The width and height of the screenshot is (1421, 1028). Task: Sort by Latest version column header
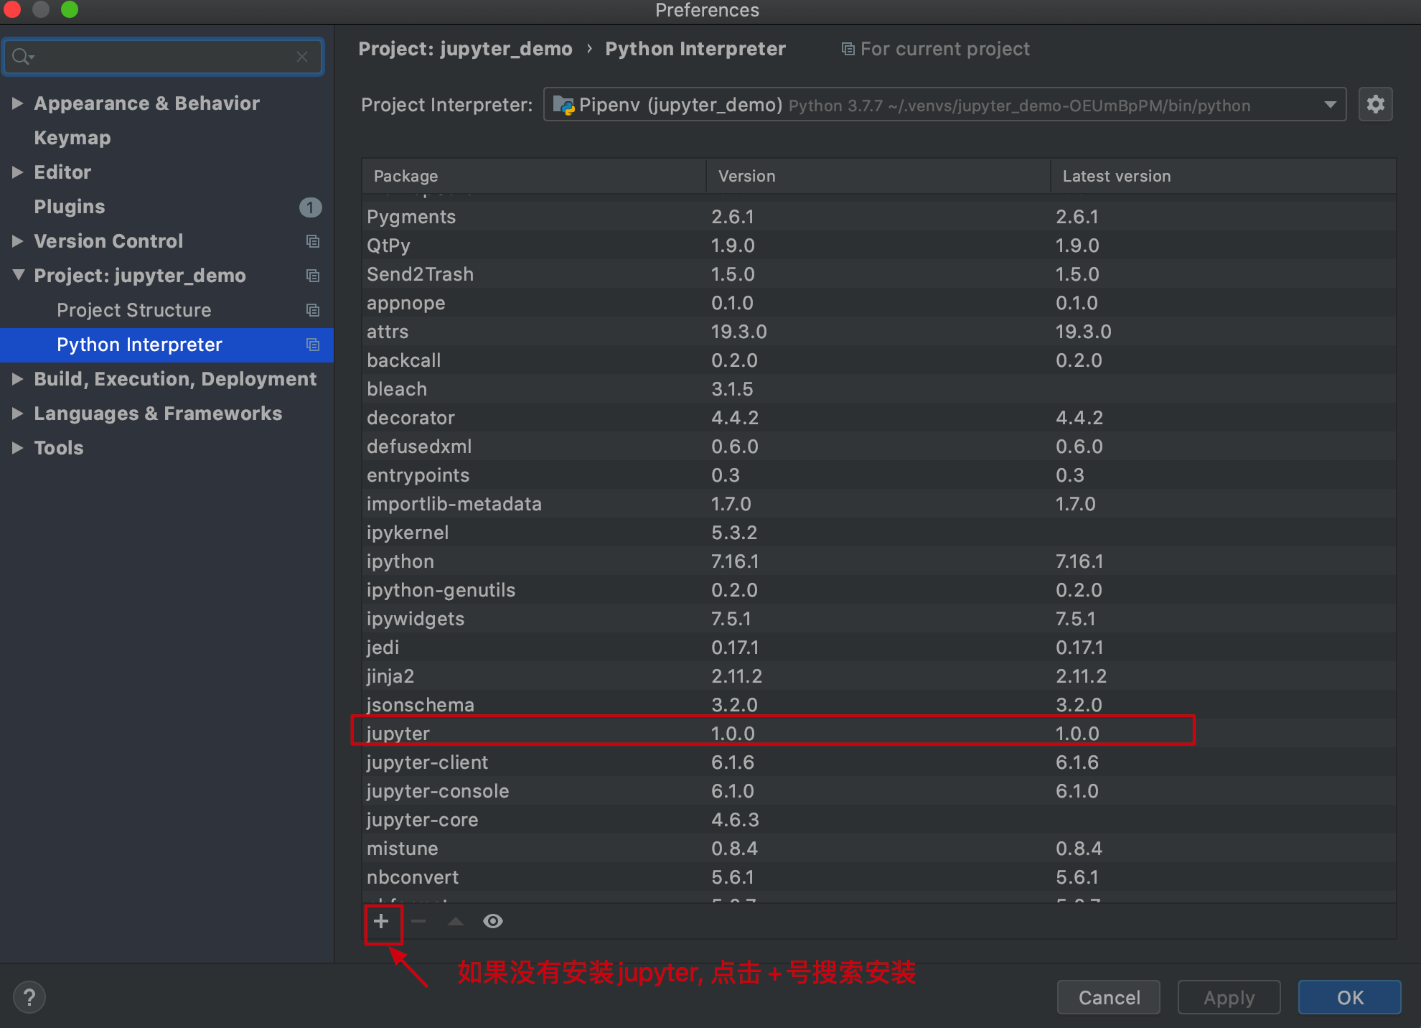click(x=1224, y=176)
